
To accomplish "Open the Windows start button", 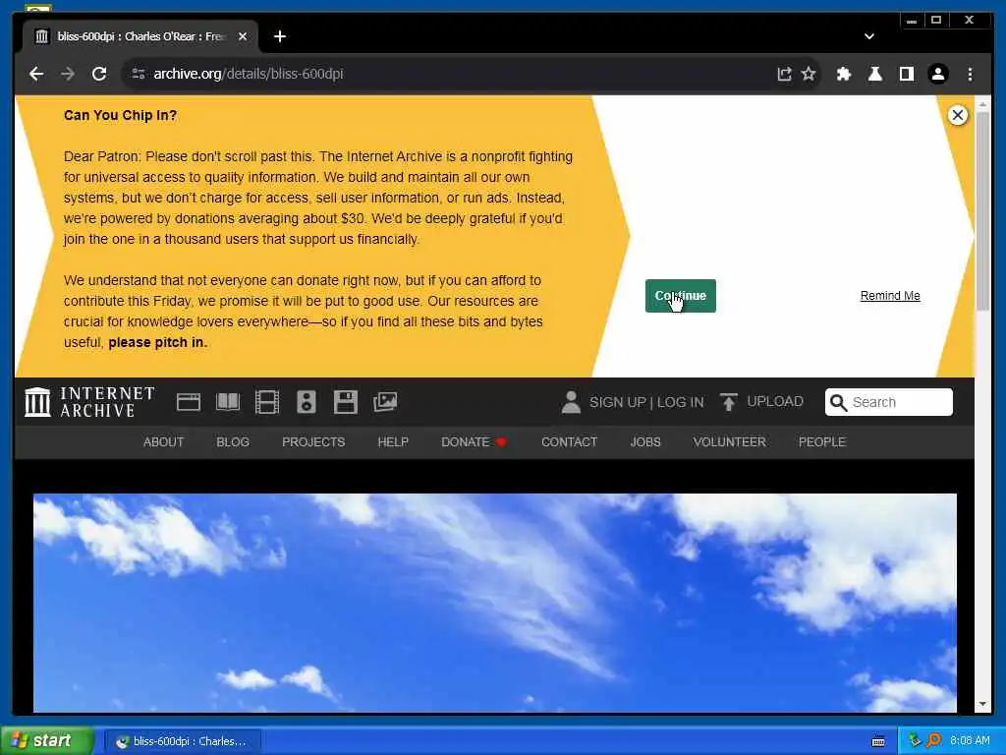I will pos(47,741).
